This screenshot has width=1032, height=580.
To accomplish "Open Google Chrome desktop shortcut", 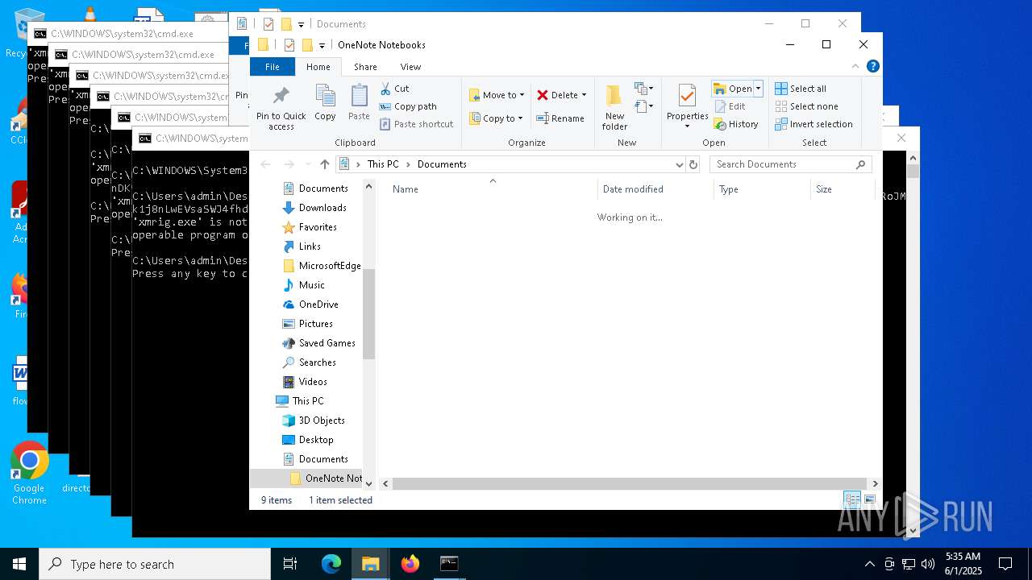I will click(x=29, y=474).
